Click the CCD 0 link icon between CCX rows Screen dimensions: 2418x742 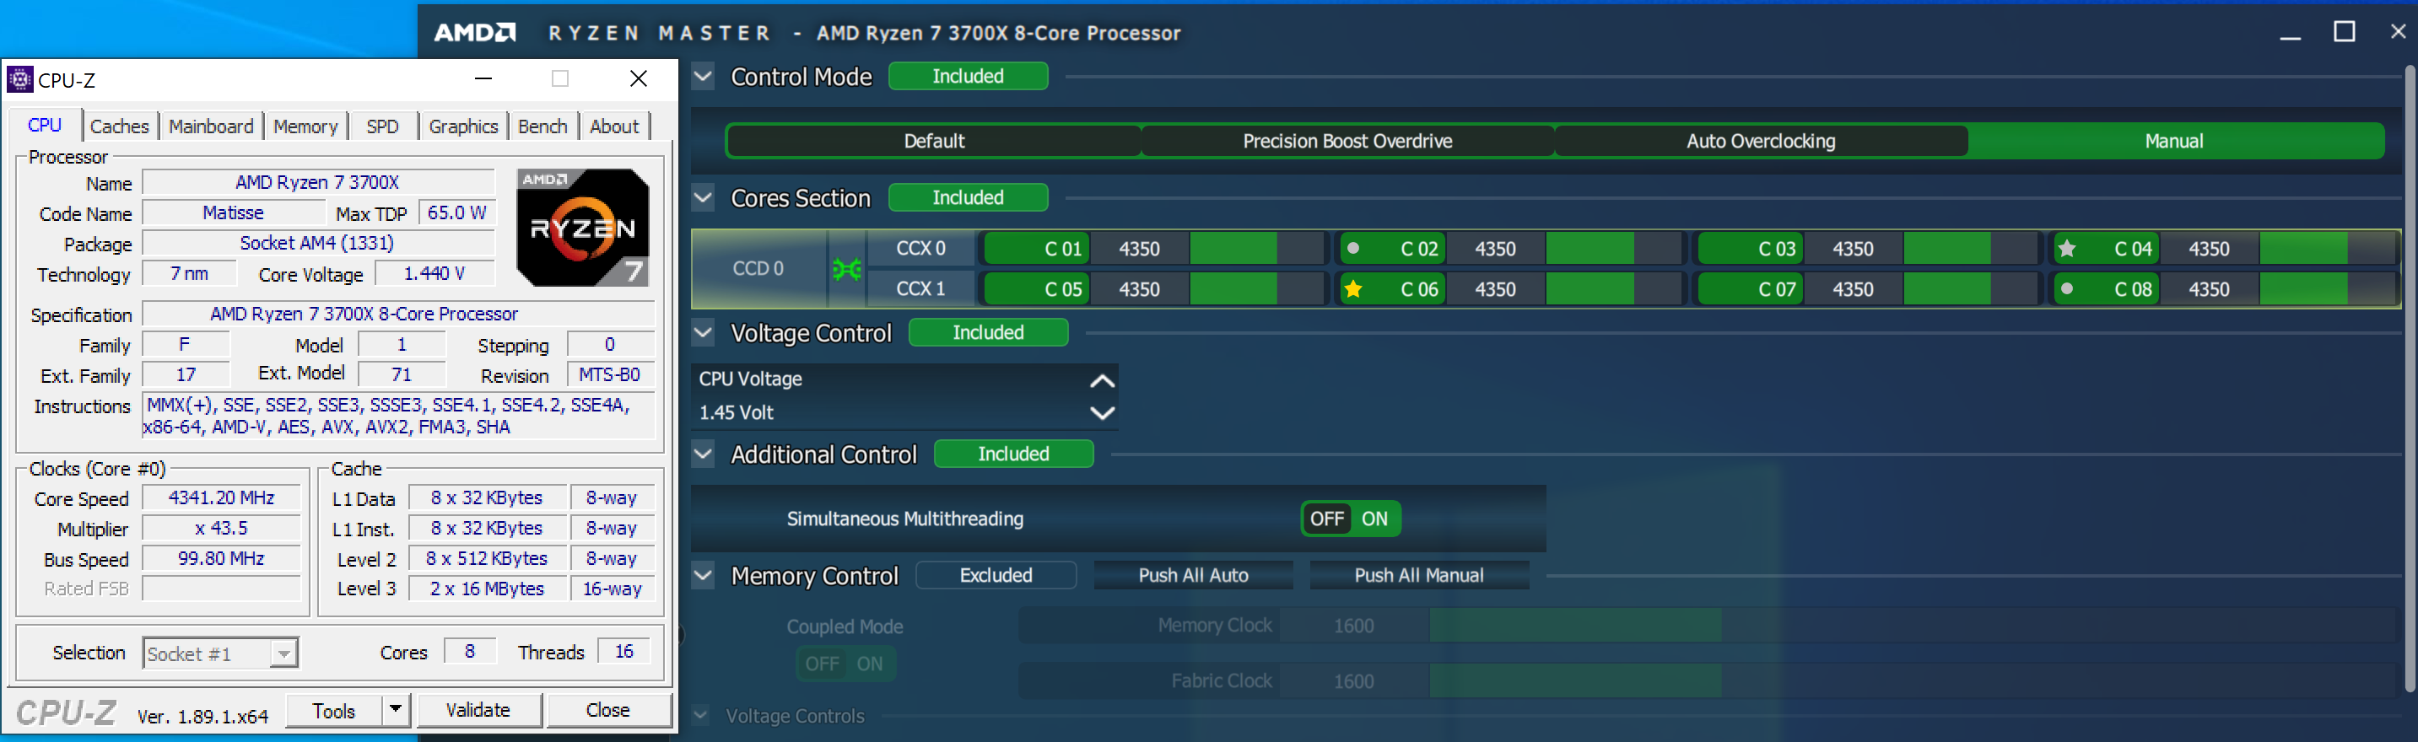[x=847, y=269]
